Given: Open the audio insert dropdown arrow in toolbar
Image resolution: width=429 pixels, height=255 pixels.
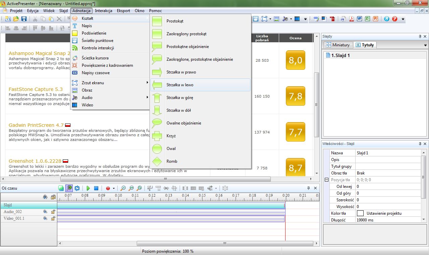Looking at the screenshot, I should coord(291,19).
